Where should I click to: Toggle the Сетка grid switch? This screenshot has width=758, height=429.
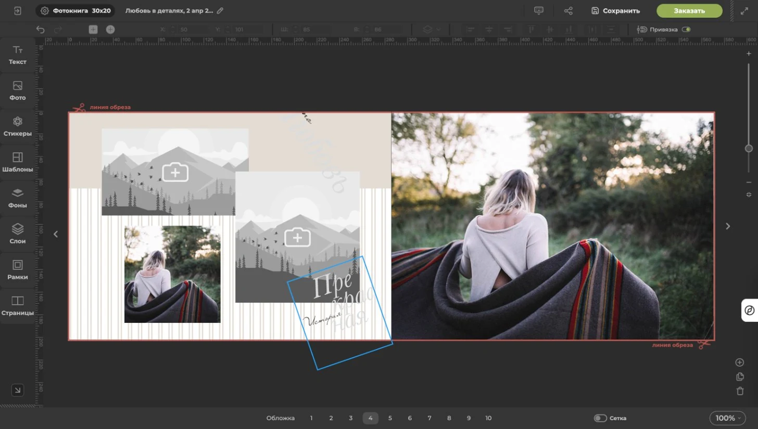click(x=600, y=418)
